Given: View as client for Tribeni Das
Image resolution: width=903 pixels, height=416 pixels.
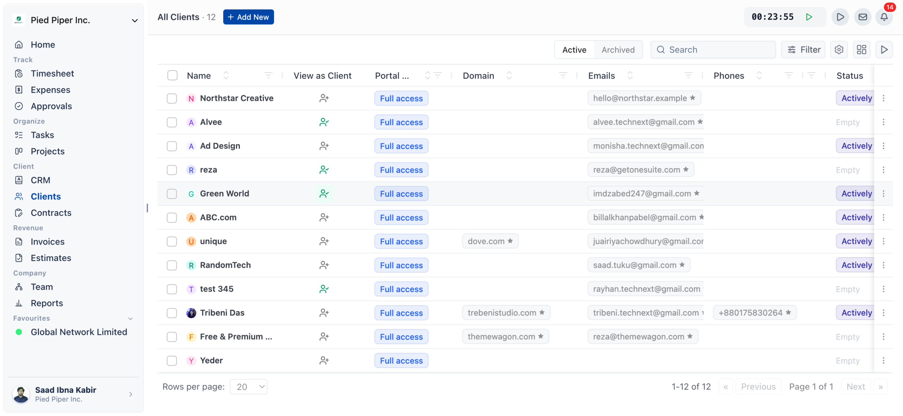Looking at the screenshot, I should tap(324, 313).
